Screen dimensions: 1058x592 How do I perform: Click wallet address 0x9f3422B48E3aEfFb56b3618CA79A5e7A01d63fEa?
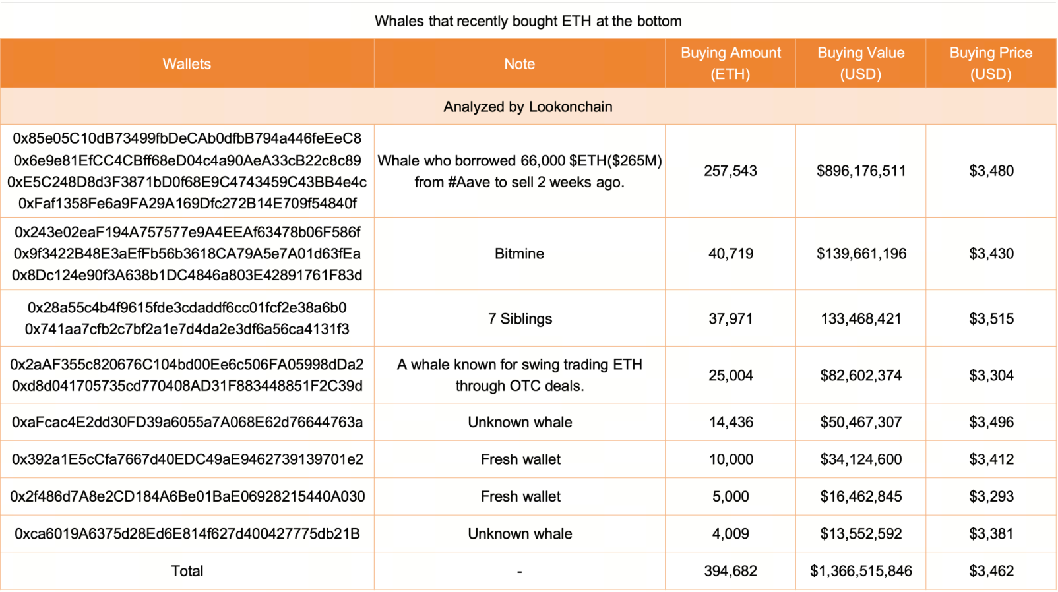187,254
